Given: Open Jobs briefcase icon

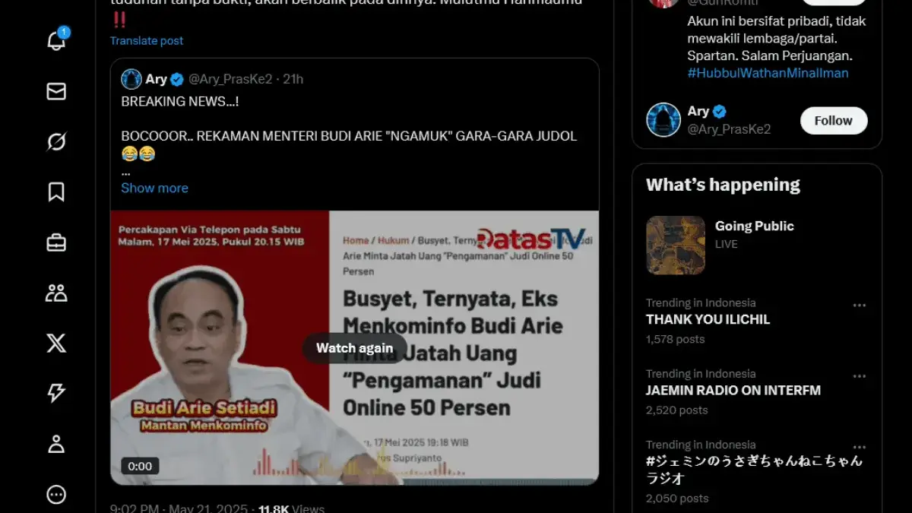Looking at the screenshot, I should pyautogui.click(x=56, y=242).
